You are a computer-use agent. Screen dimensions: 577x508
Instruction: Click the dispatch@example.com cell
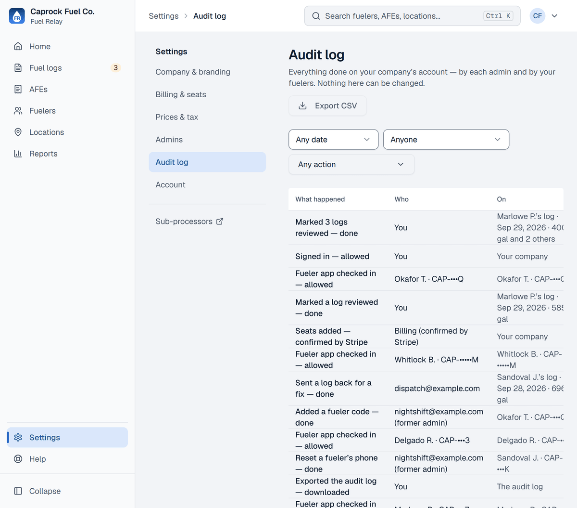coord(437,389)
